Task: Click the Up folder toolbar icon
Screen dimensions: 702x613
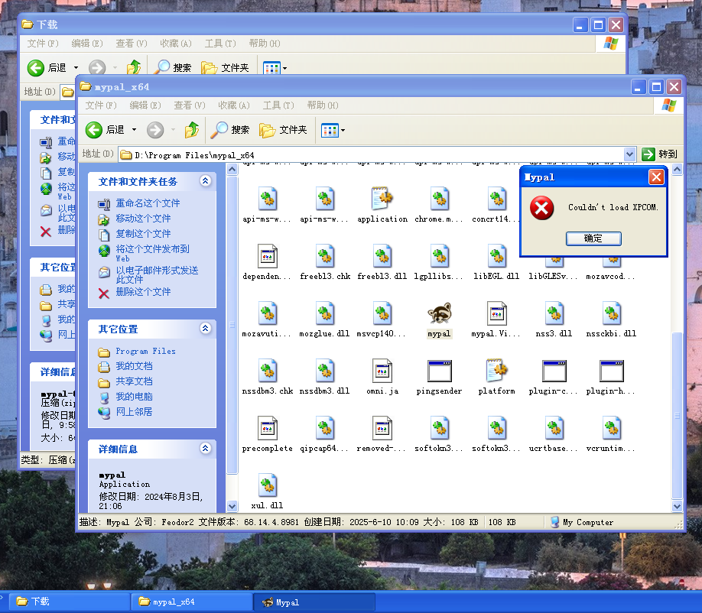Action: tap(192, 130)
